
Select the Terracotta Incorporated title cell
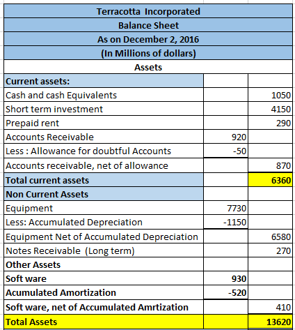[x=148, y=11]
